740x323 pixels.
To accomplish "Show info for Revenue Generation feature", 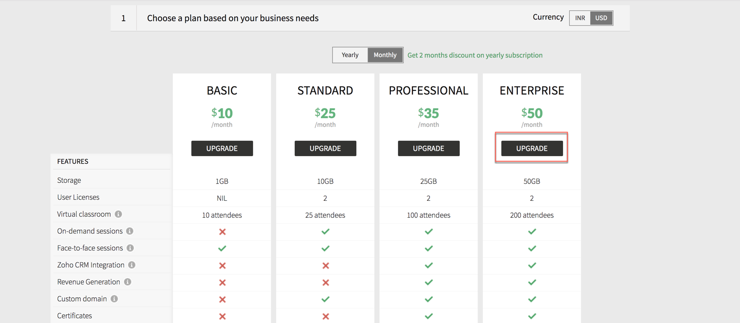I will tap(128, 282).
